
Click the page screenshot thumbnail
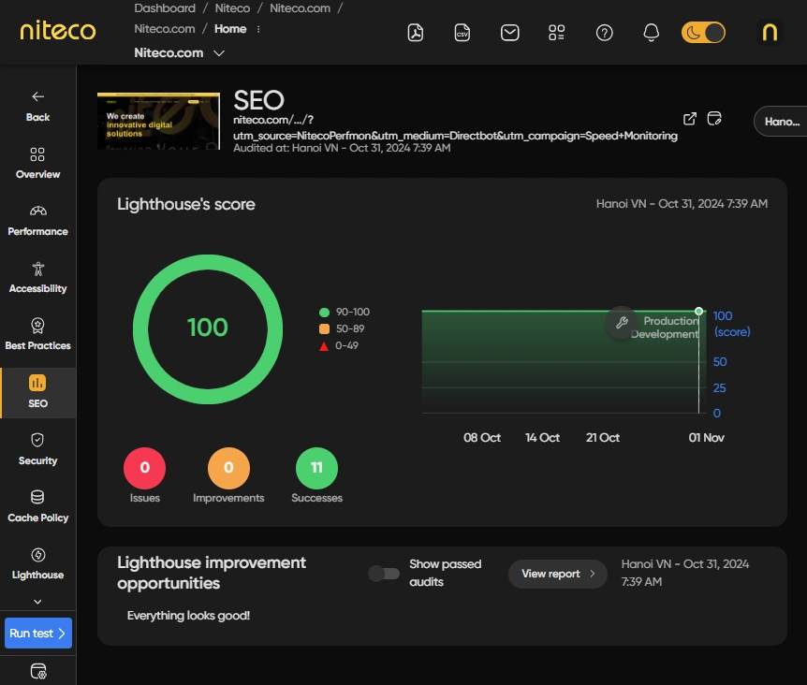pos(158,122)
